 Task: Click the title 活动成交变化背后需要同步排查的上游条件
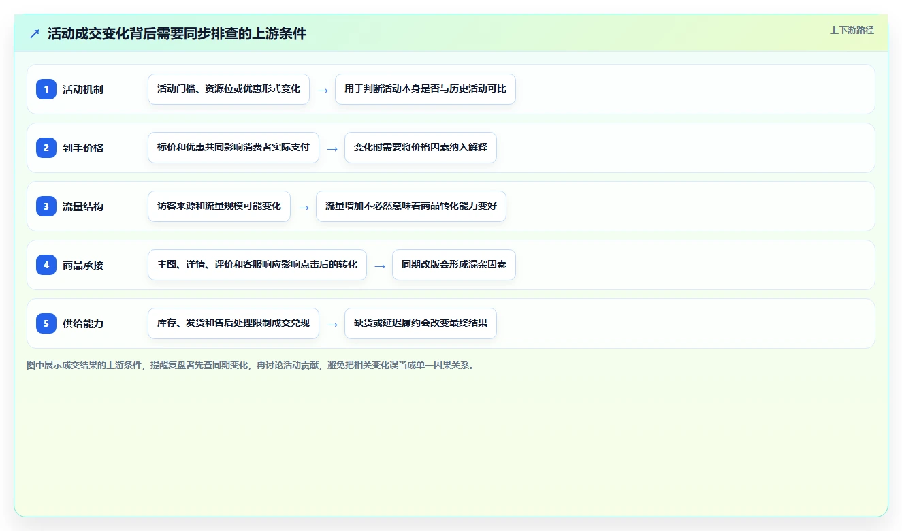coord(177,33)
